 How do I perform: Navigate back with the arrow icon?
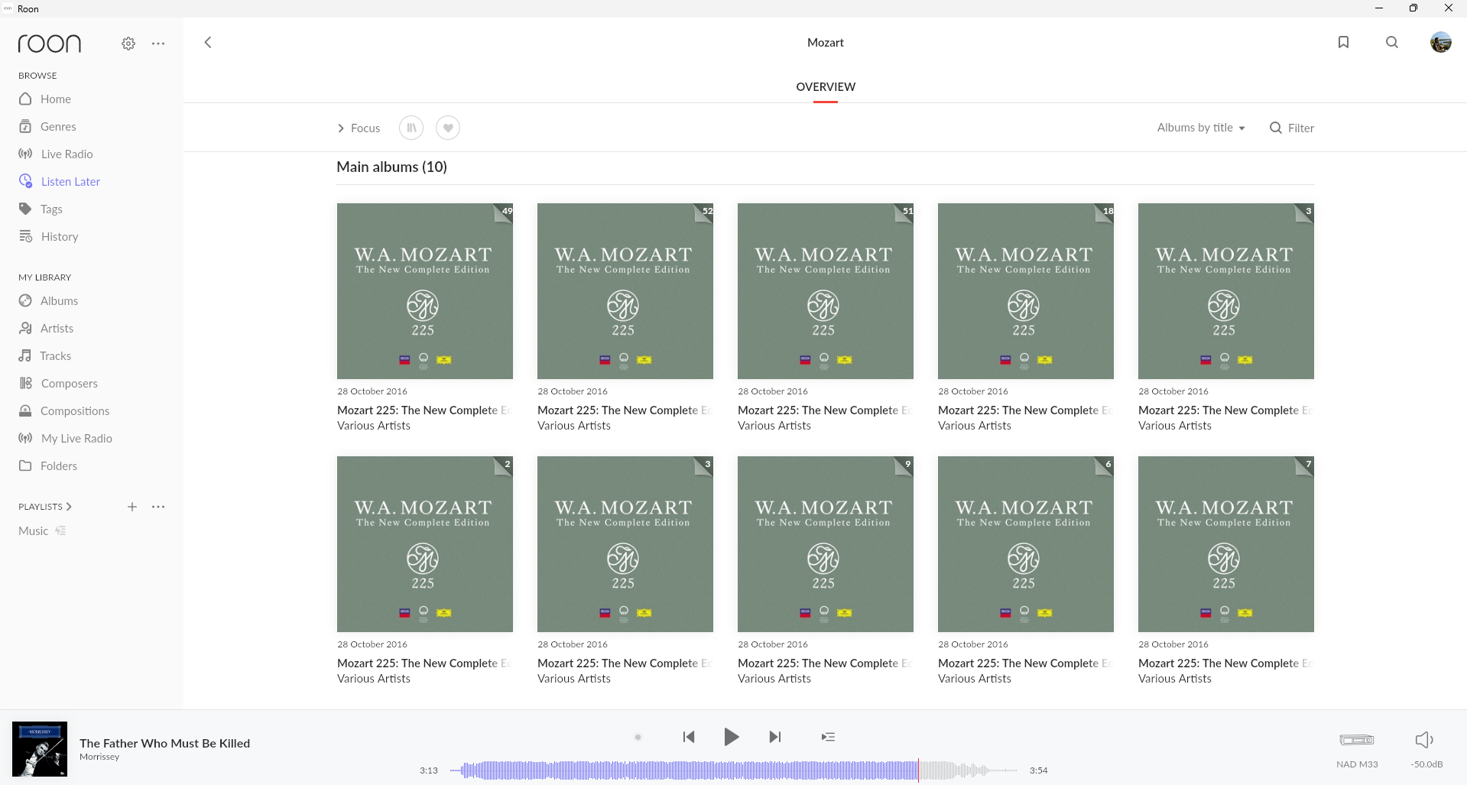pyautogui.click(x=208, y=42)
